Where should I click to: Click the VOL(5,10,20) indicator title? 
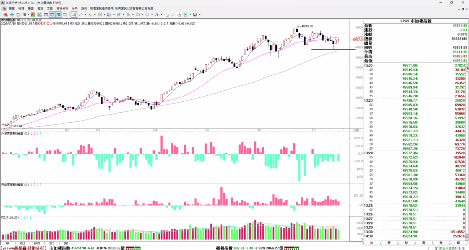pyautogui.click(x=10, y=218)
